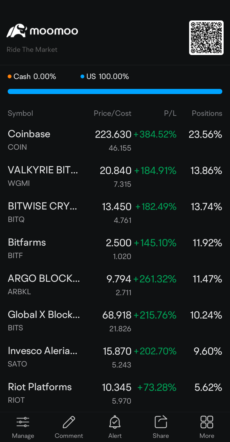Image resolution: width=230 pixels, height=442 pixels.
Task: Tap the QR code image
Action: [x=206, y=38]
